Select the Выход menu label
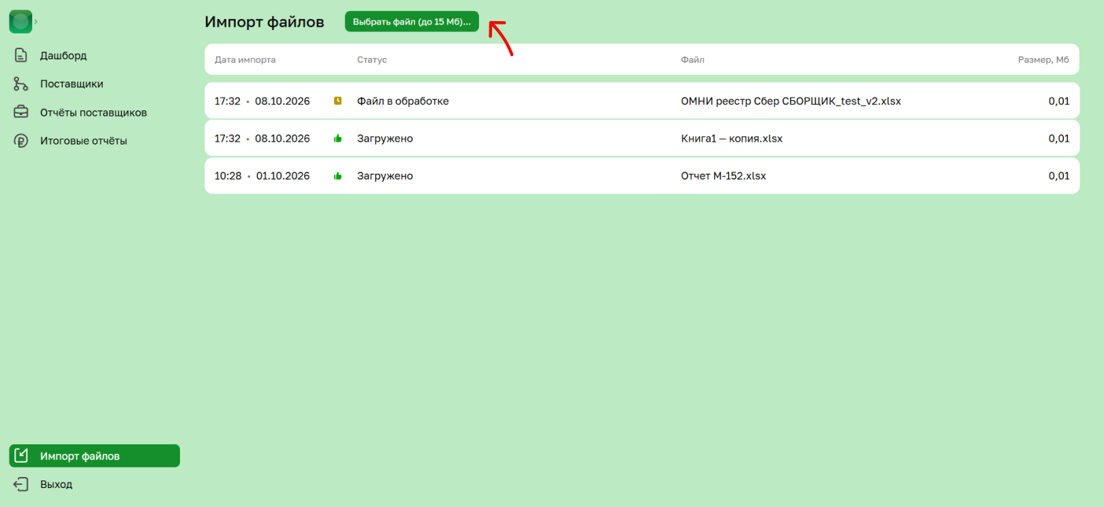Screen dimensions: 1104x507 56,485
